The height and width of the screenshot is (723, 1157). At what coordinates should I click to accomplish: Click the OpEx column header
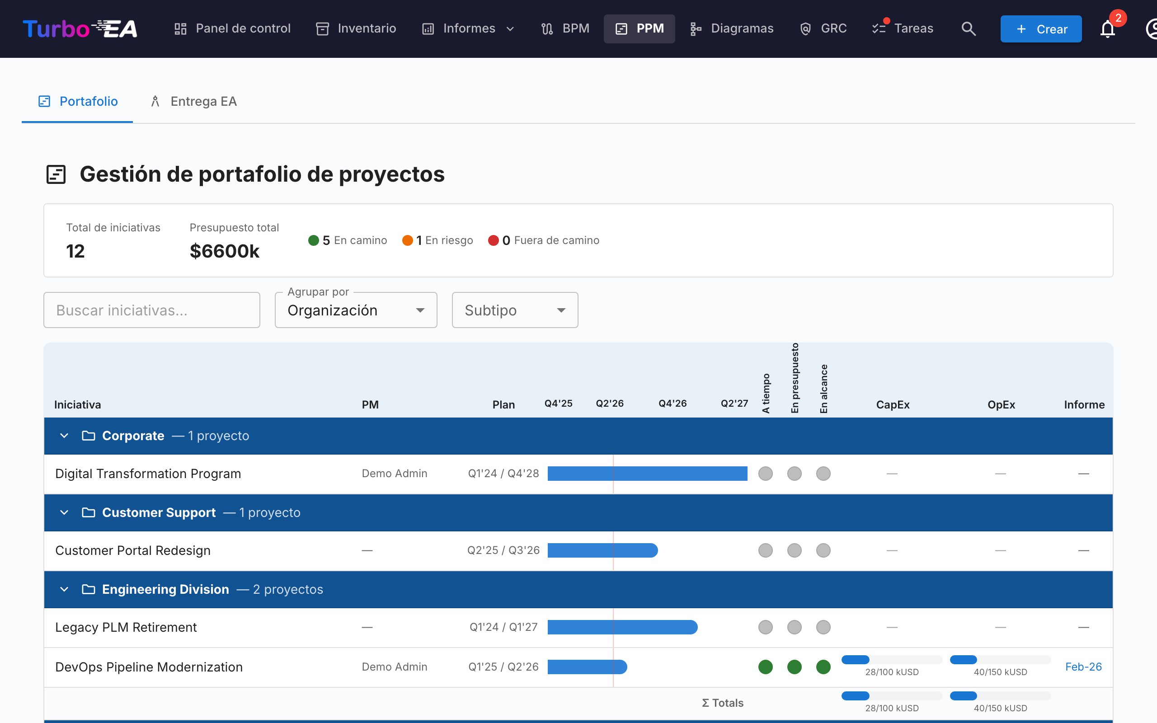[1001, 404]
